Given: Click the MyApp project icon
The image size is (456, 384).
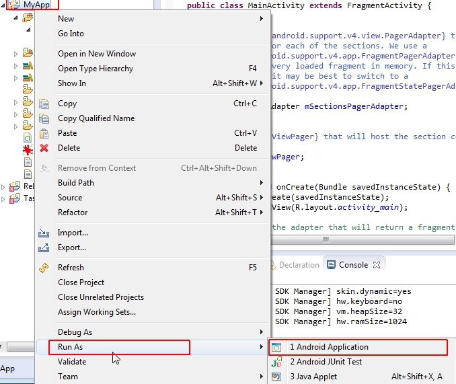Looking at the screenshot, I should click(14, 5).
